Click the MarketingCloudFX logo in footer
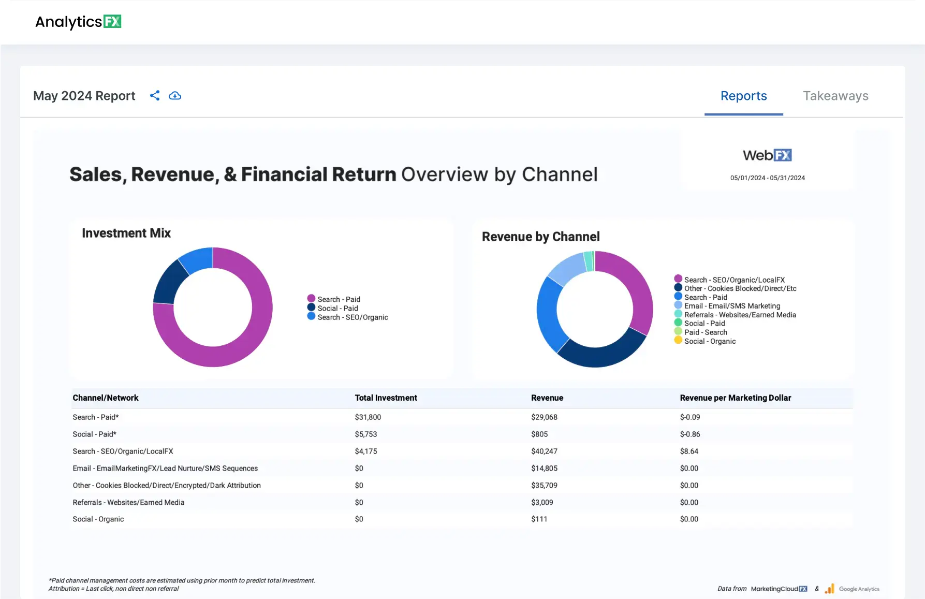Screen dimensions: 925x599 click(779, 589)
